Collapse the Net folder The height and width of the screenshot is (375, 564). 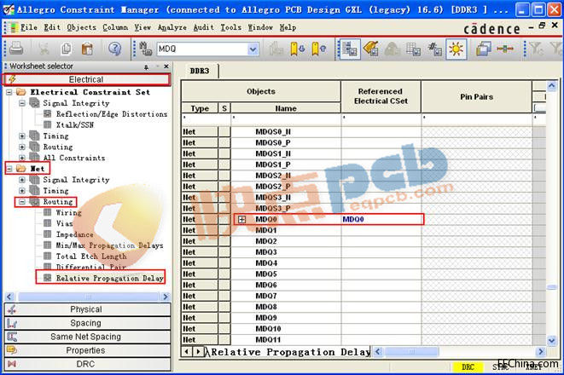[9, 169]
